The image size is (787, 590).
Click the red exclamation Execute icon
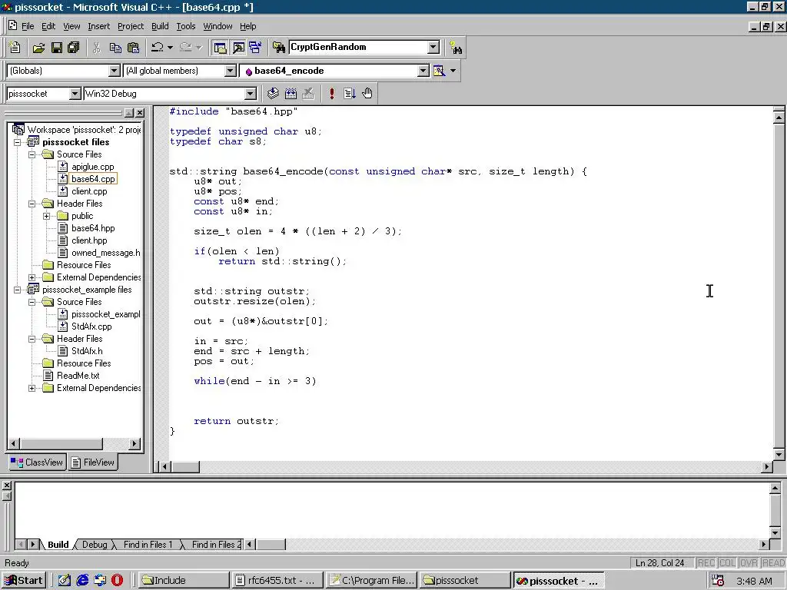332,93
